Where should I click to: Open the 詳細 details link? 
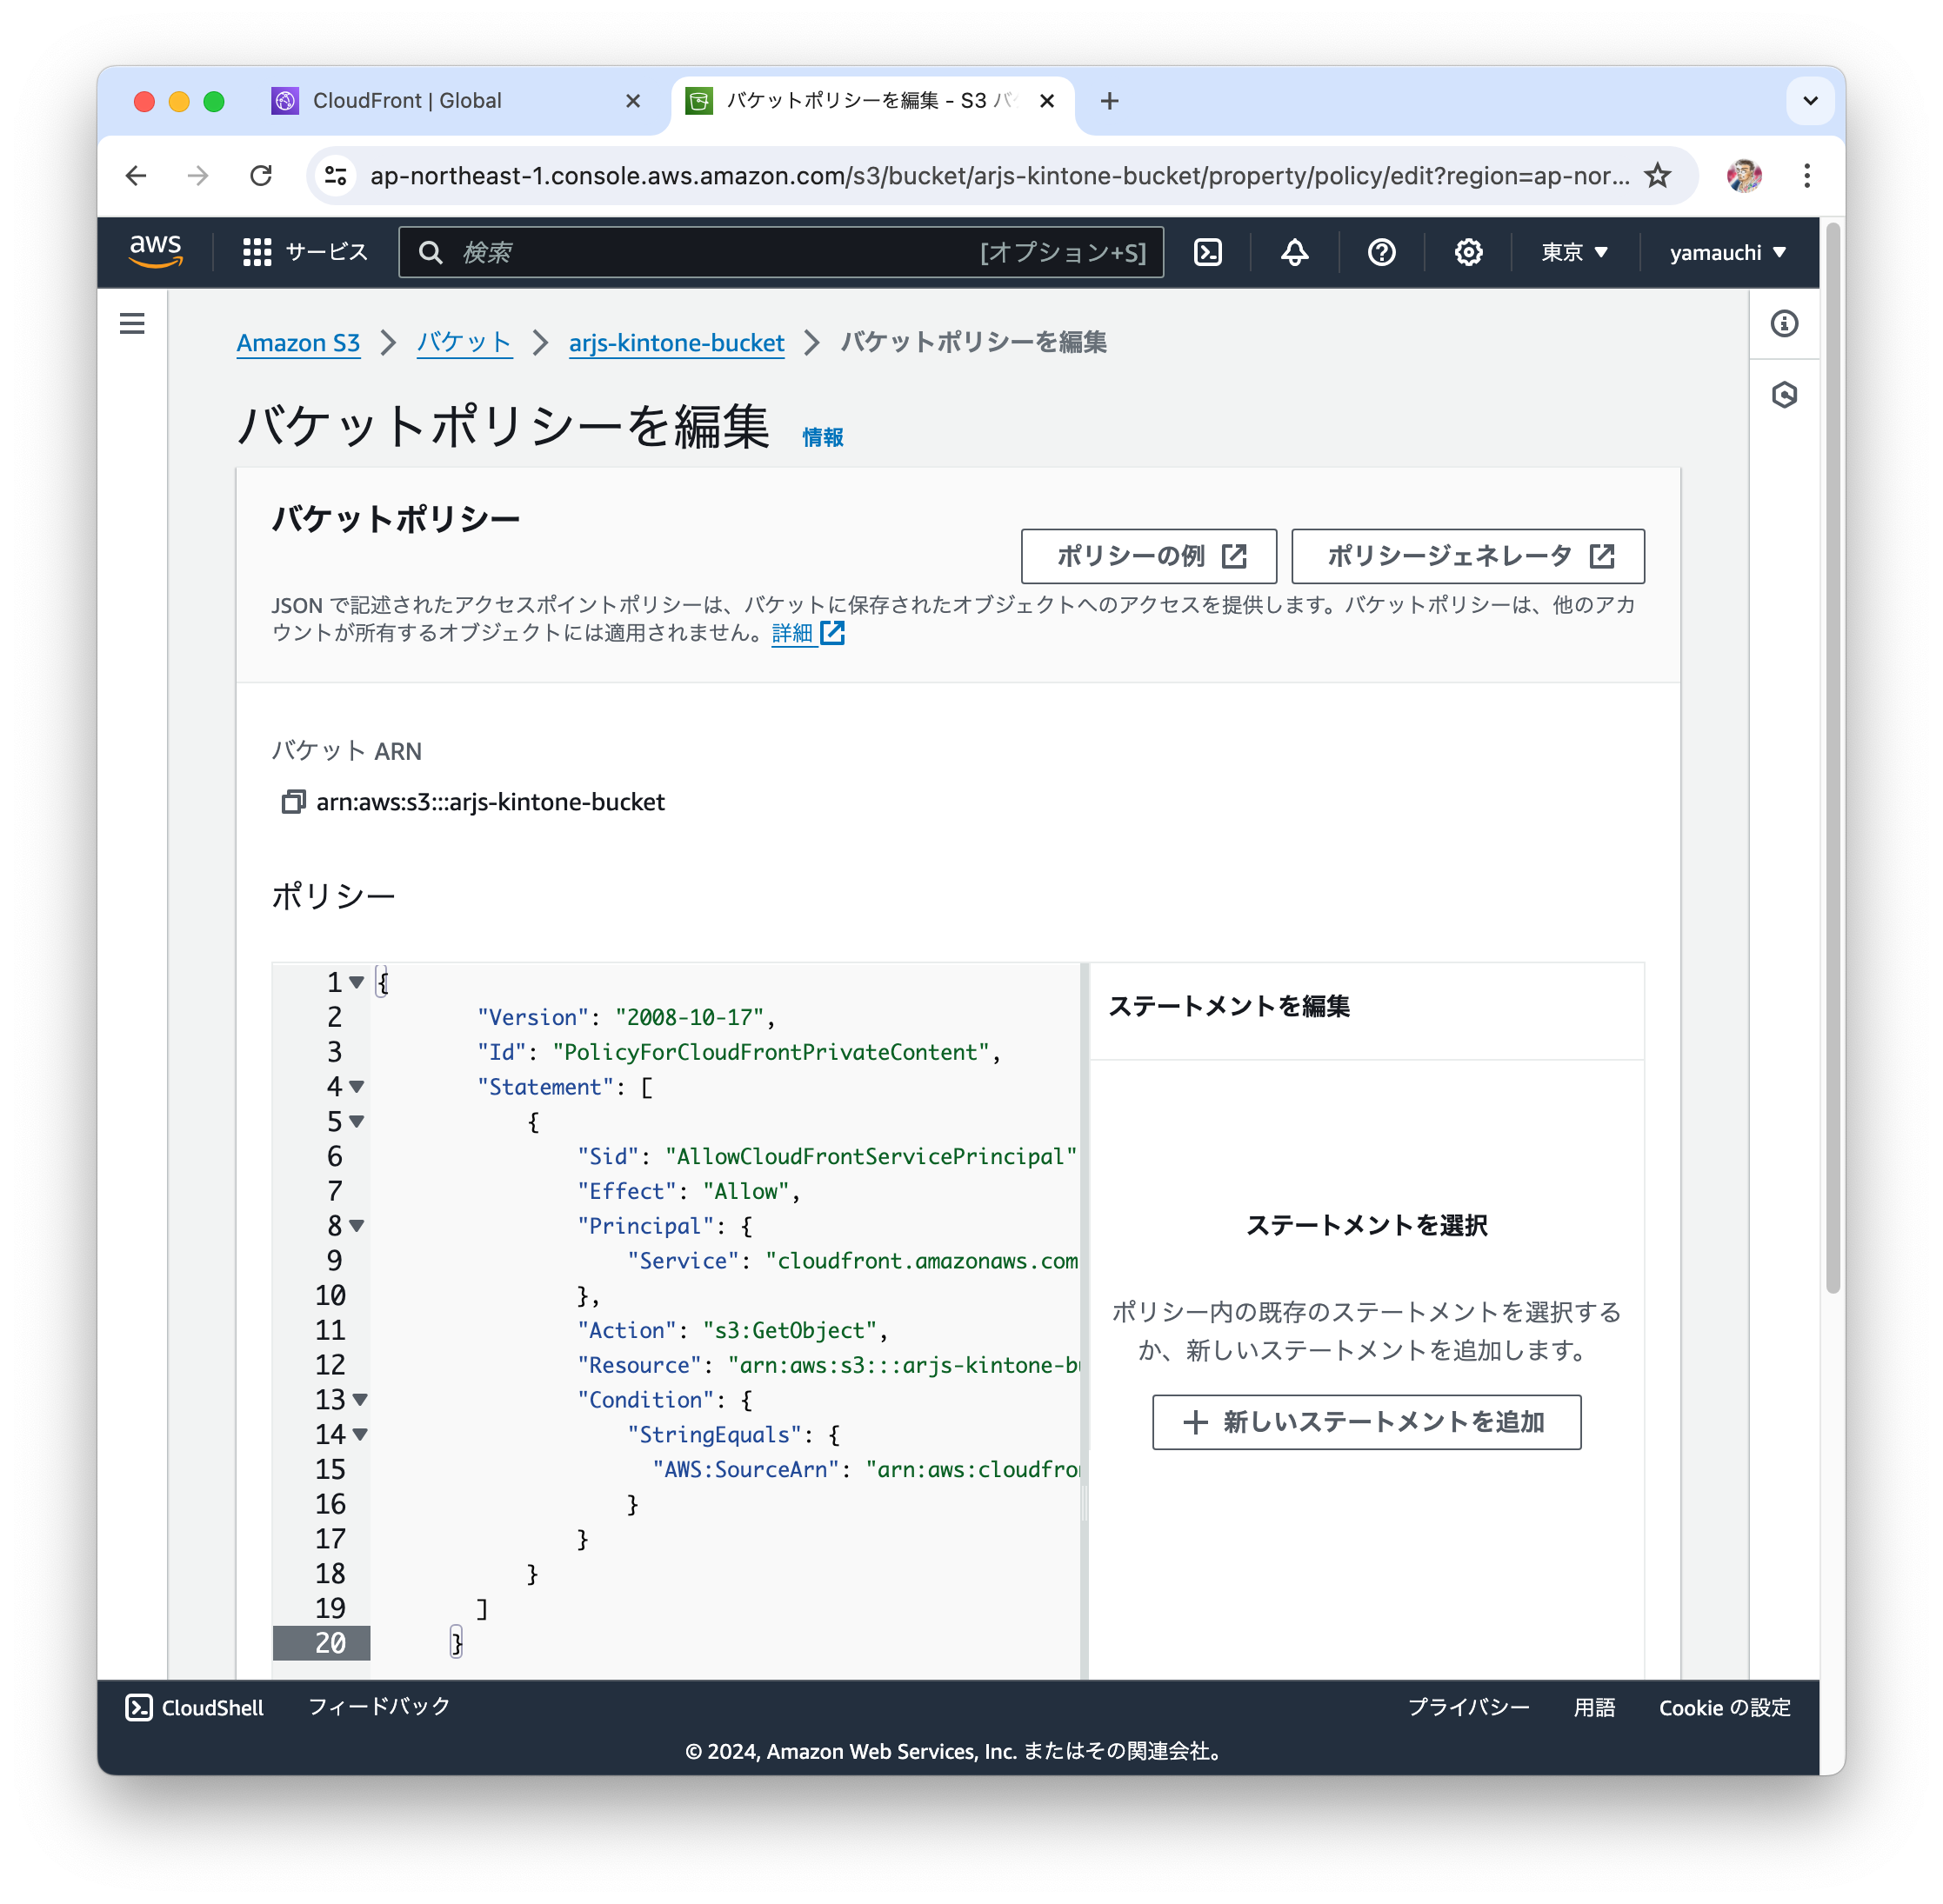(x=807, y=633)
